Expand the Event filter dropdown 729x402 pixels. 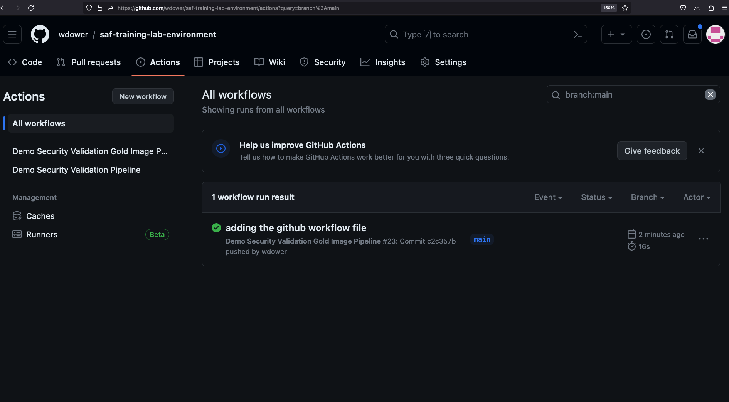coord(548,197)
